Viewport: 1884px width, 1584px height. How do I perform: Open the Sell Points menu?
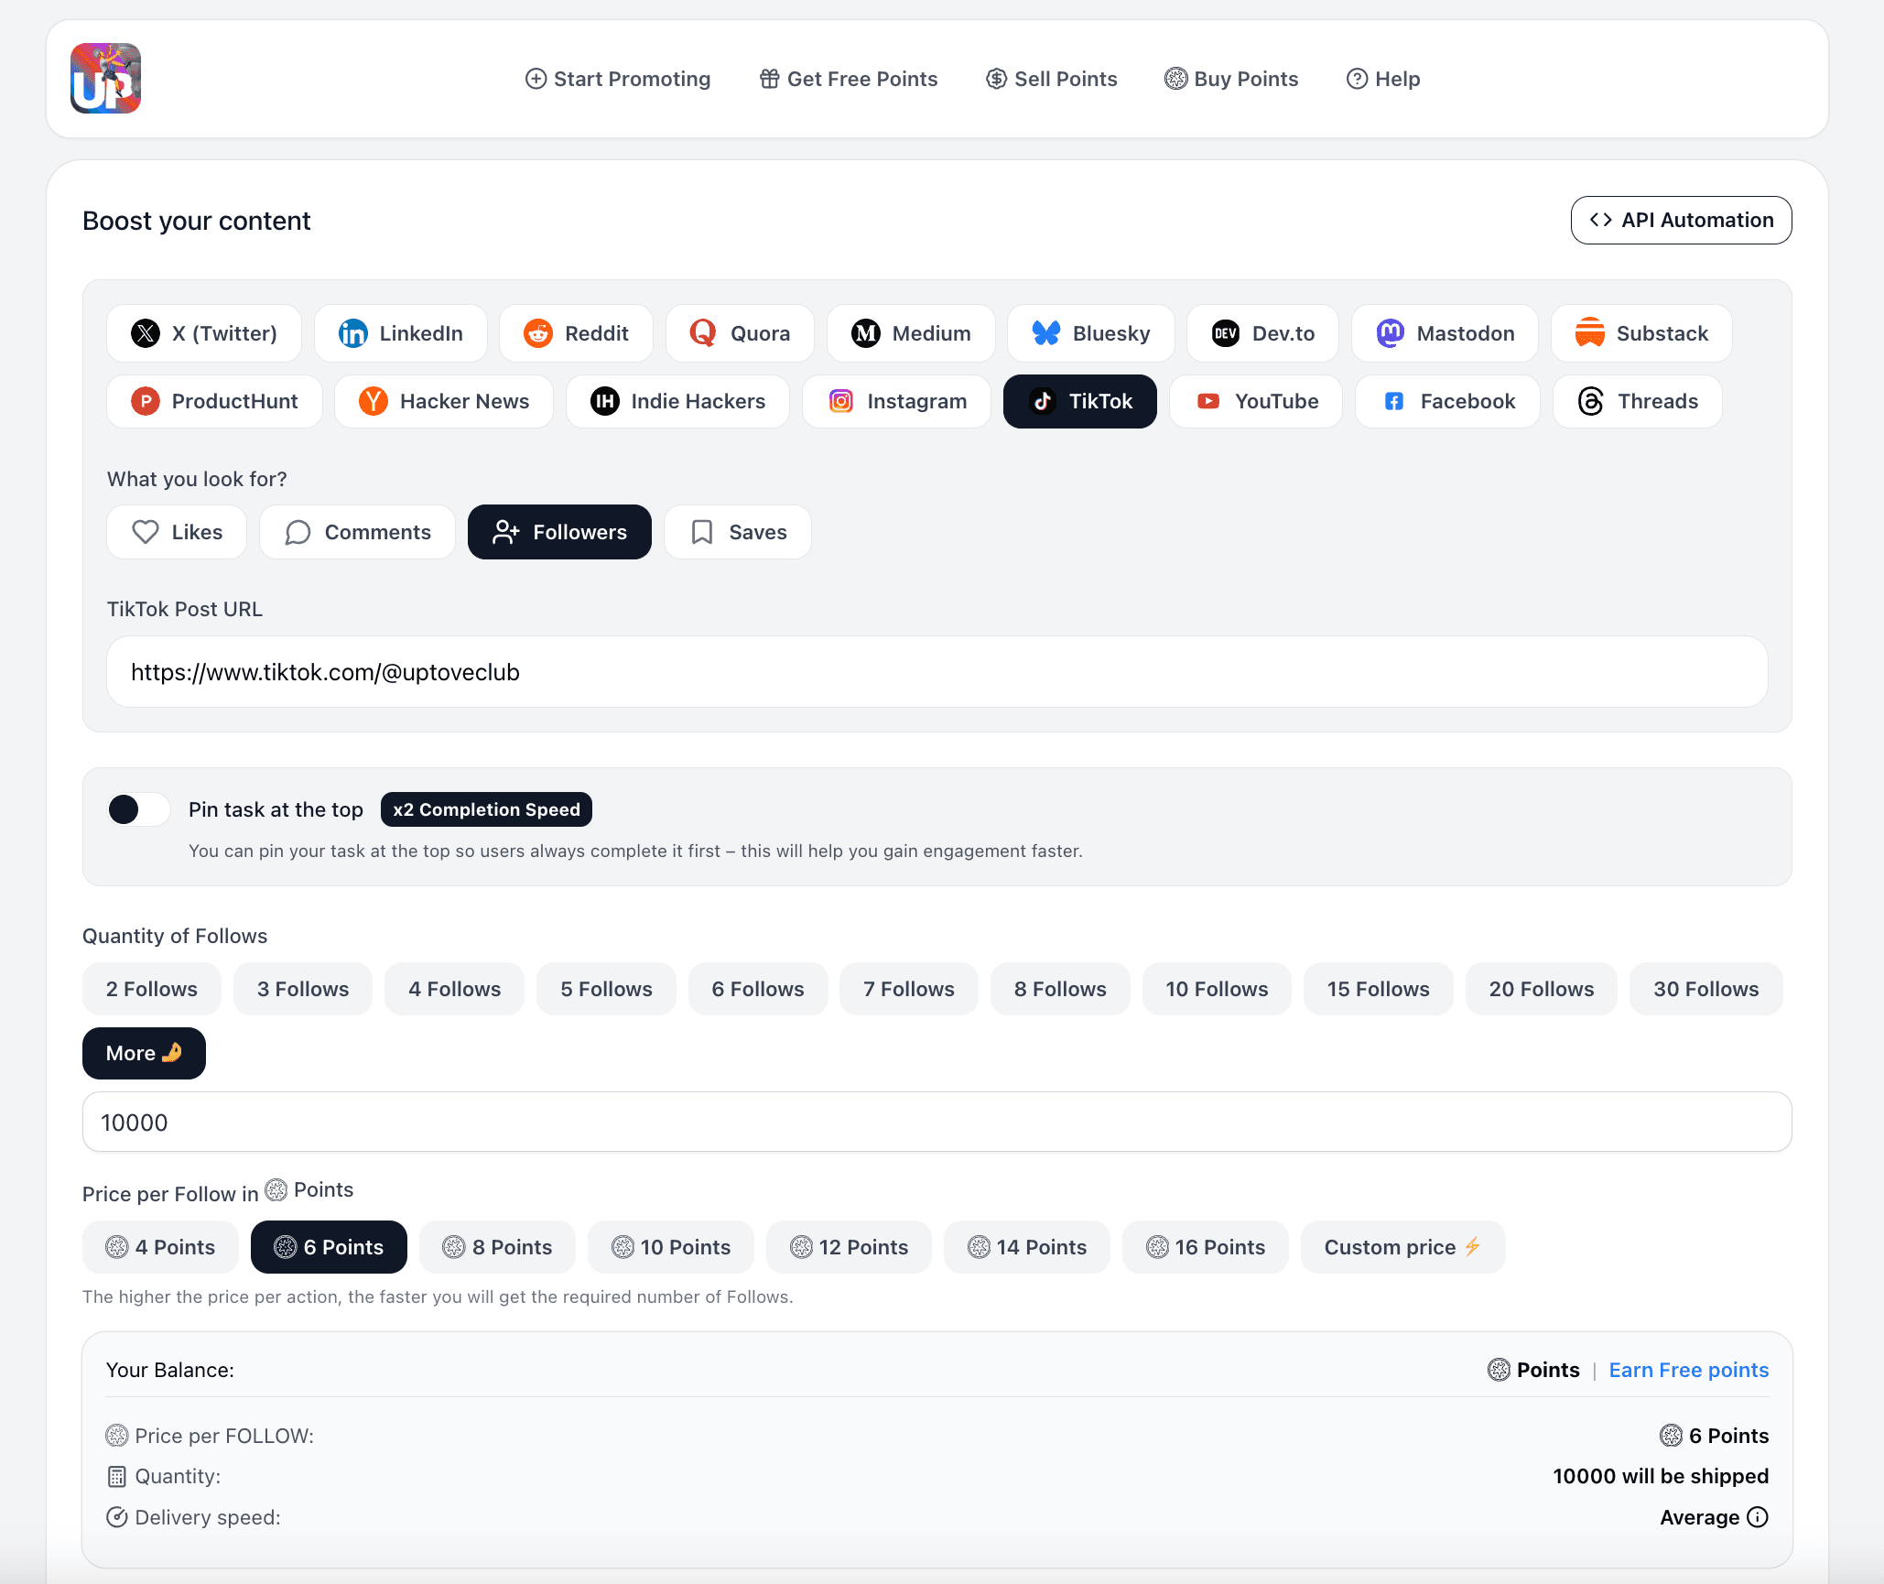click(x=1051, y=79)
